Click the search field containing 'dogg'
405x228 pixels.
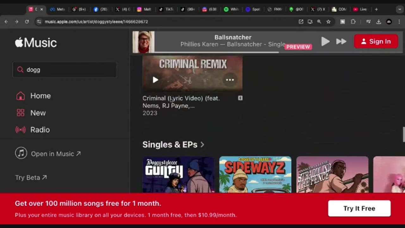(x=65, y=70)
